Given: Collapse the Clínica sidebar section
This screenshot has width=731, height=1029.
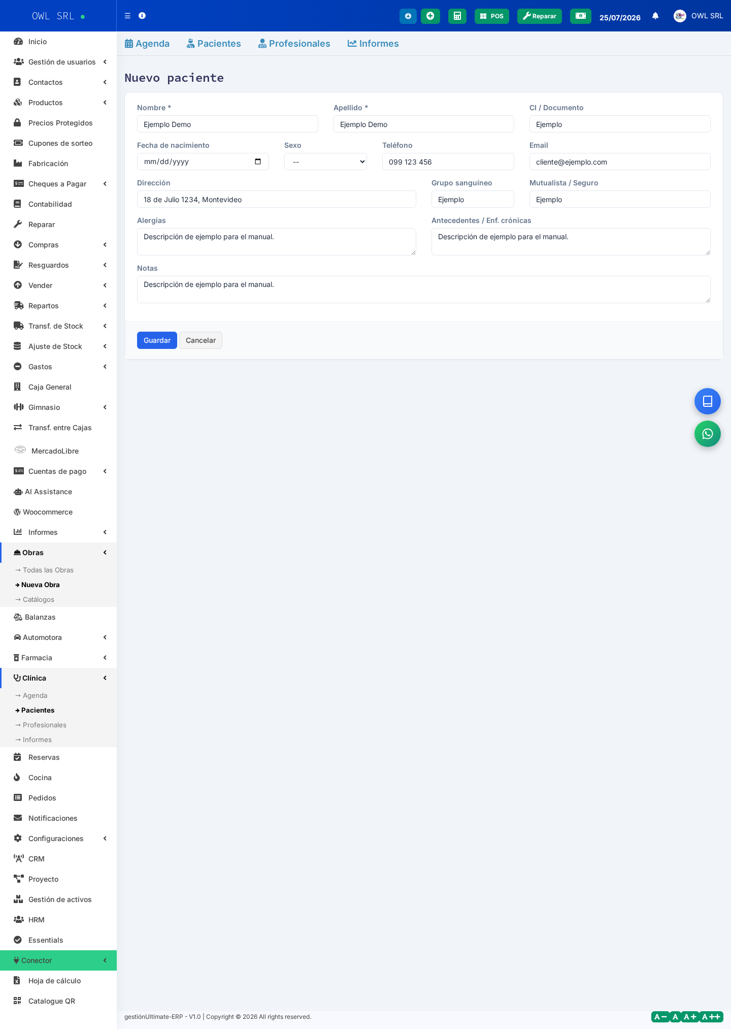Looking at the screenshot, I should click(58, 678).
